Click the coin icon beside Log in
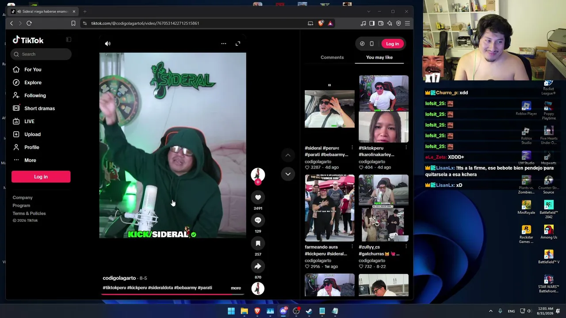566x318 pixels. point(362,44)
